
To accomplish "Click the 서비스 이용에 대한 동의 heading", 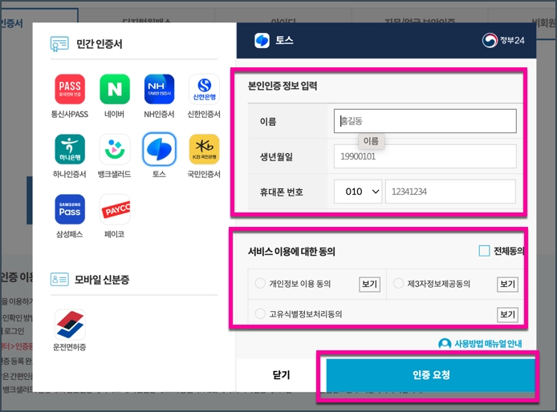I will 291,251.
